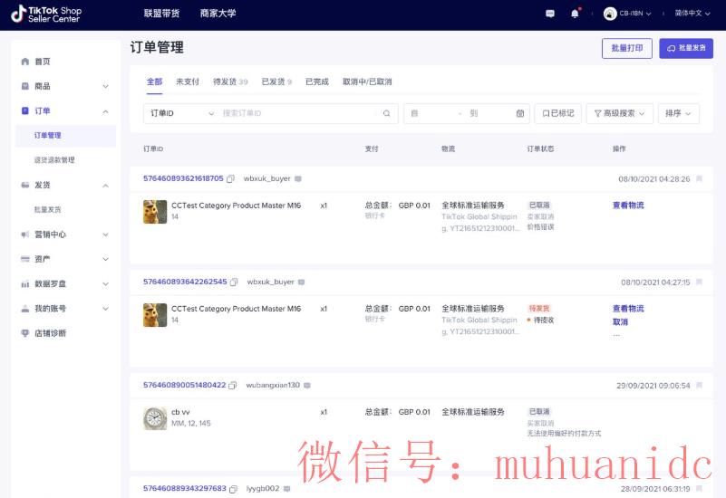
Task: Click the date range start field
Action: pyautogui.click(x=433, y=113)
